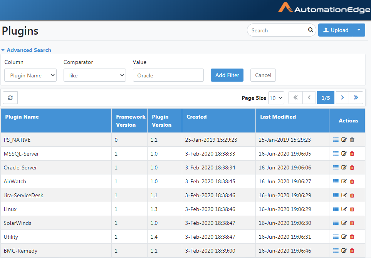371x258 pixels.
Task: Sort by Framework Version column header
Action: (130, 121)
